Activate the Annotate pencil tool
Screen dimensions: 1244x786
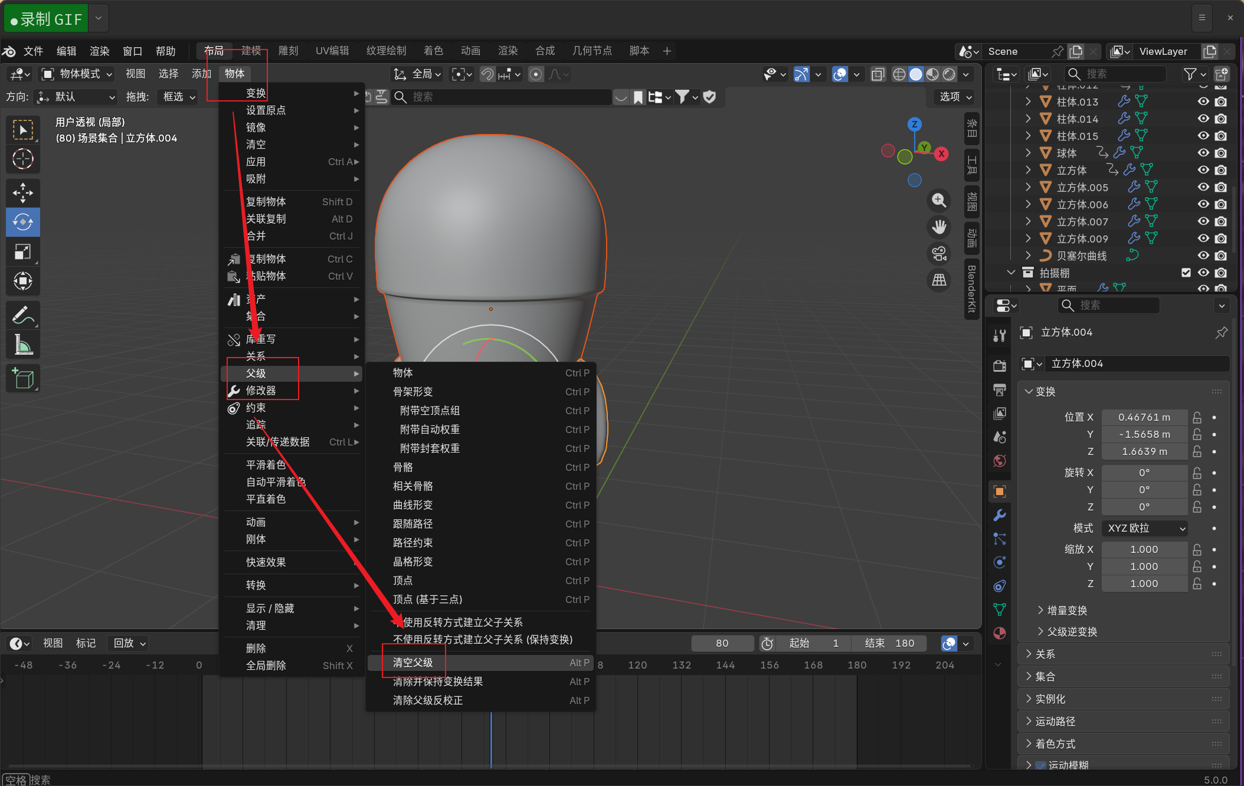[x=23, y=315]
